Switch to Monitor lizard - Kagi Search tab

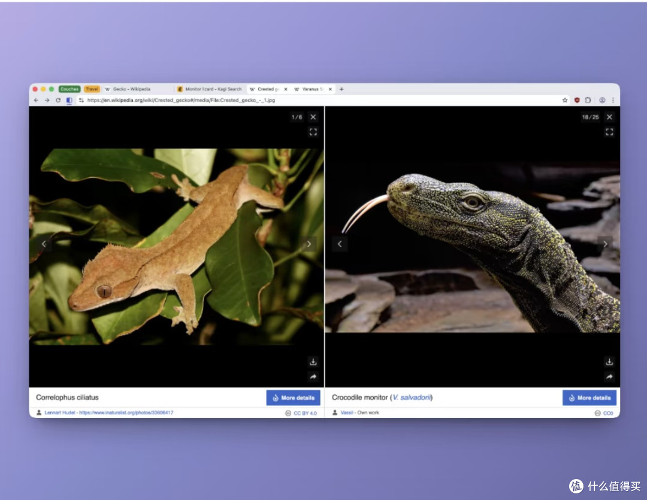pyautogui.click(x=210, y=89)
